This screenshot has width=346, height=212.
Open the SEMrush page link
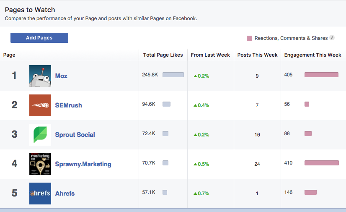68,105
